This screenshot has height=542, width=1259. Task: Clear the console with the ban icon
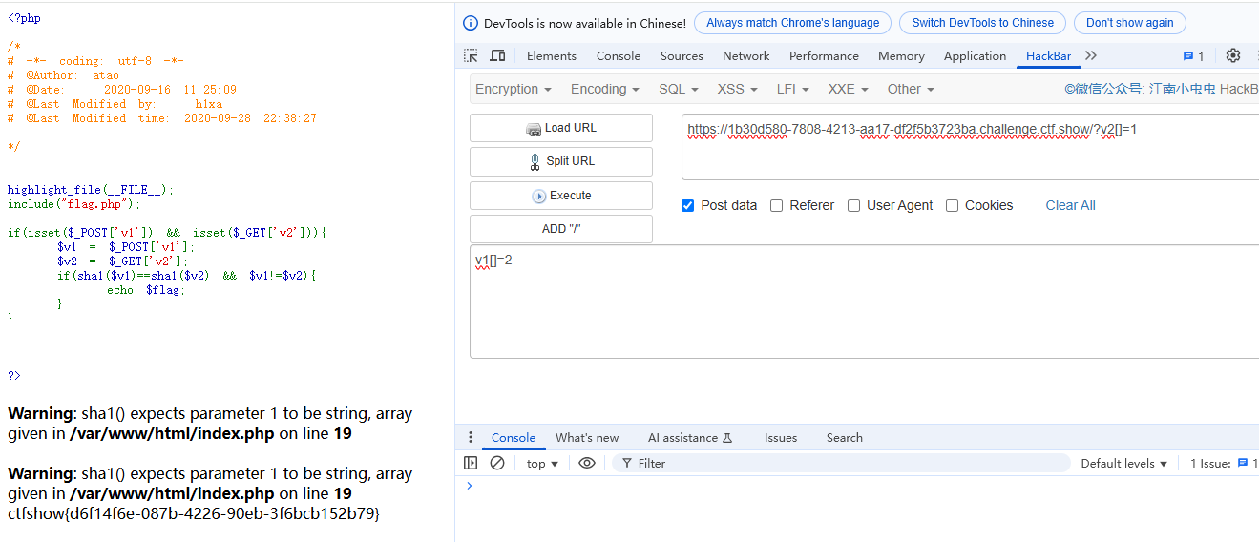pos(497,463)
